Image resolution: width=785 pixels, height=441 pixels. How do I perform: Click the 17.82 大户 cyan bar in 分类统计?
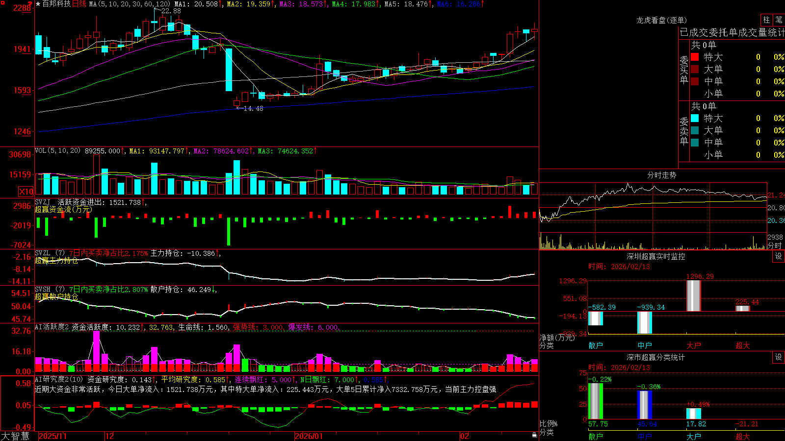693,414
